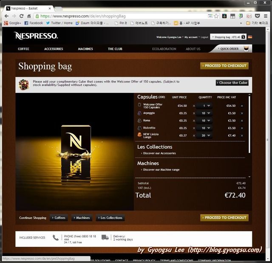The image size is (272, 263).
Task: Open the Facebook bookmark
Action: 34,23
